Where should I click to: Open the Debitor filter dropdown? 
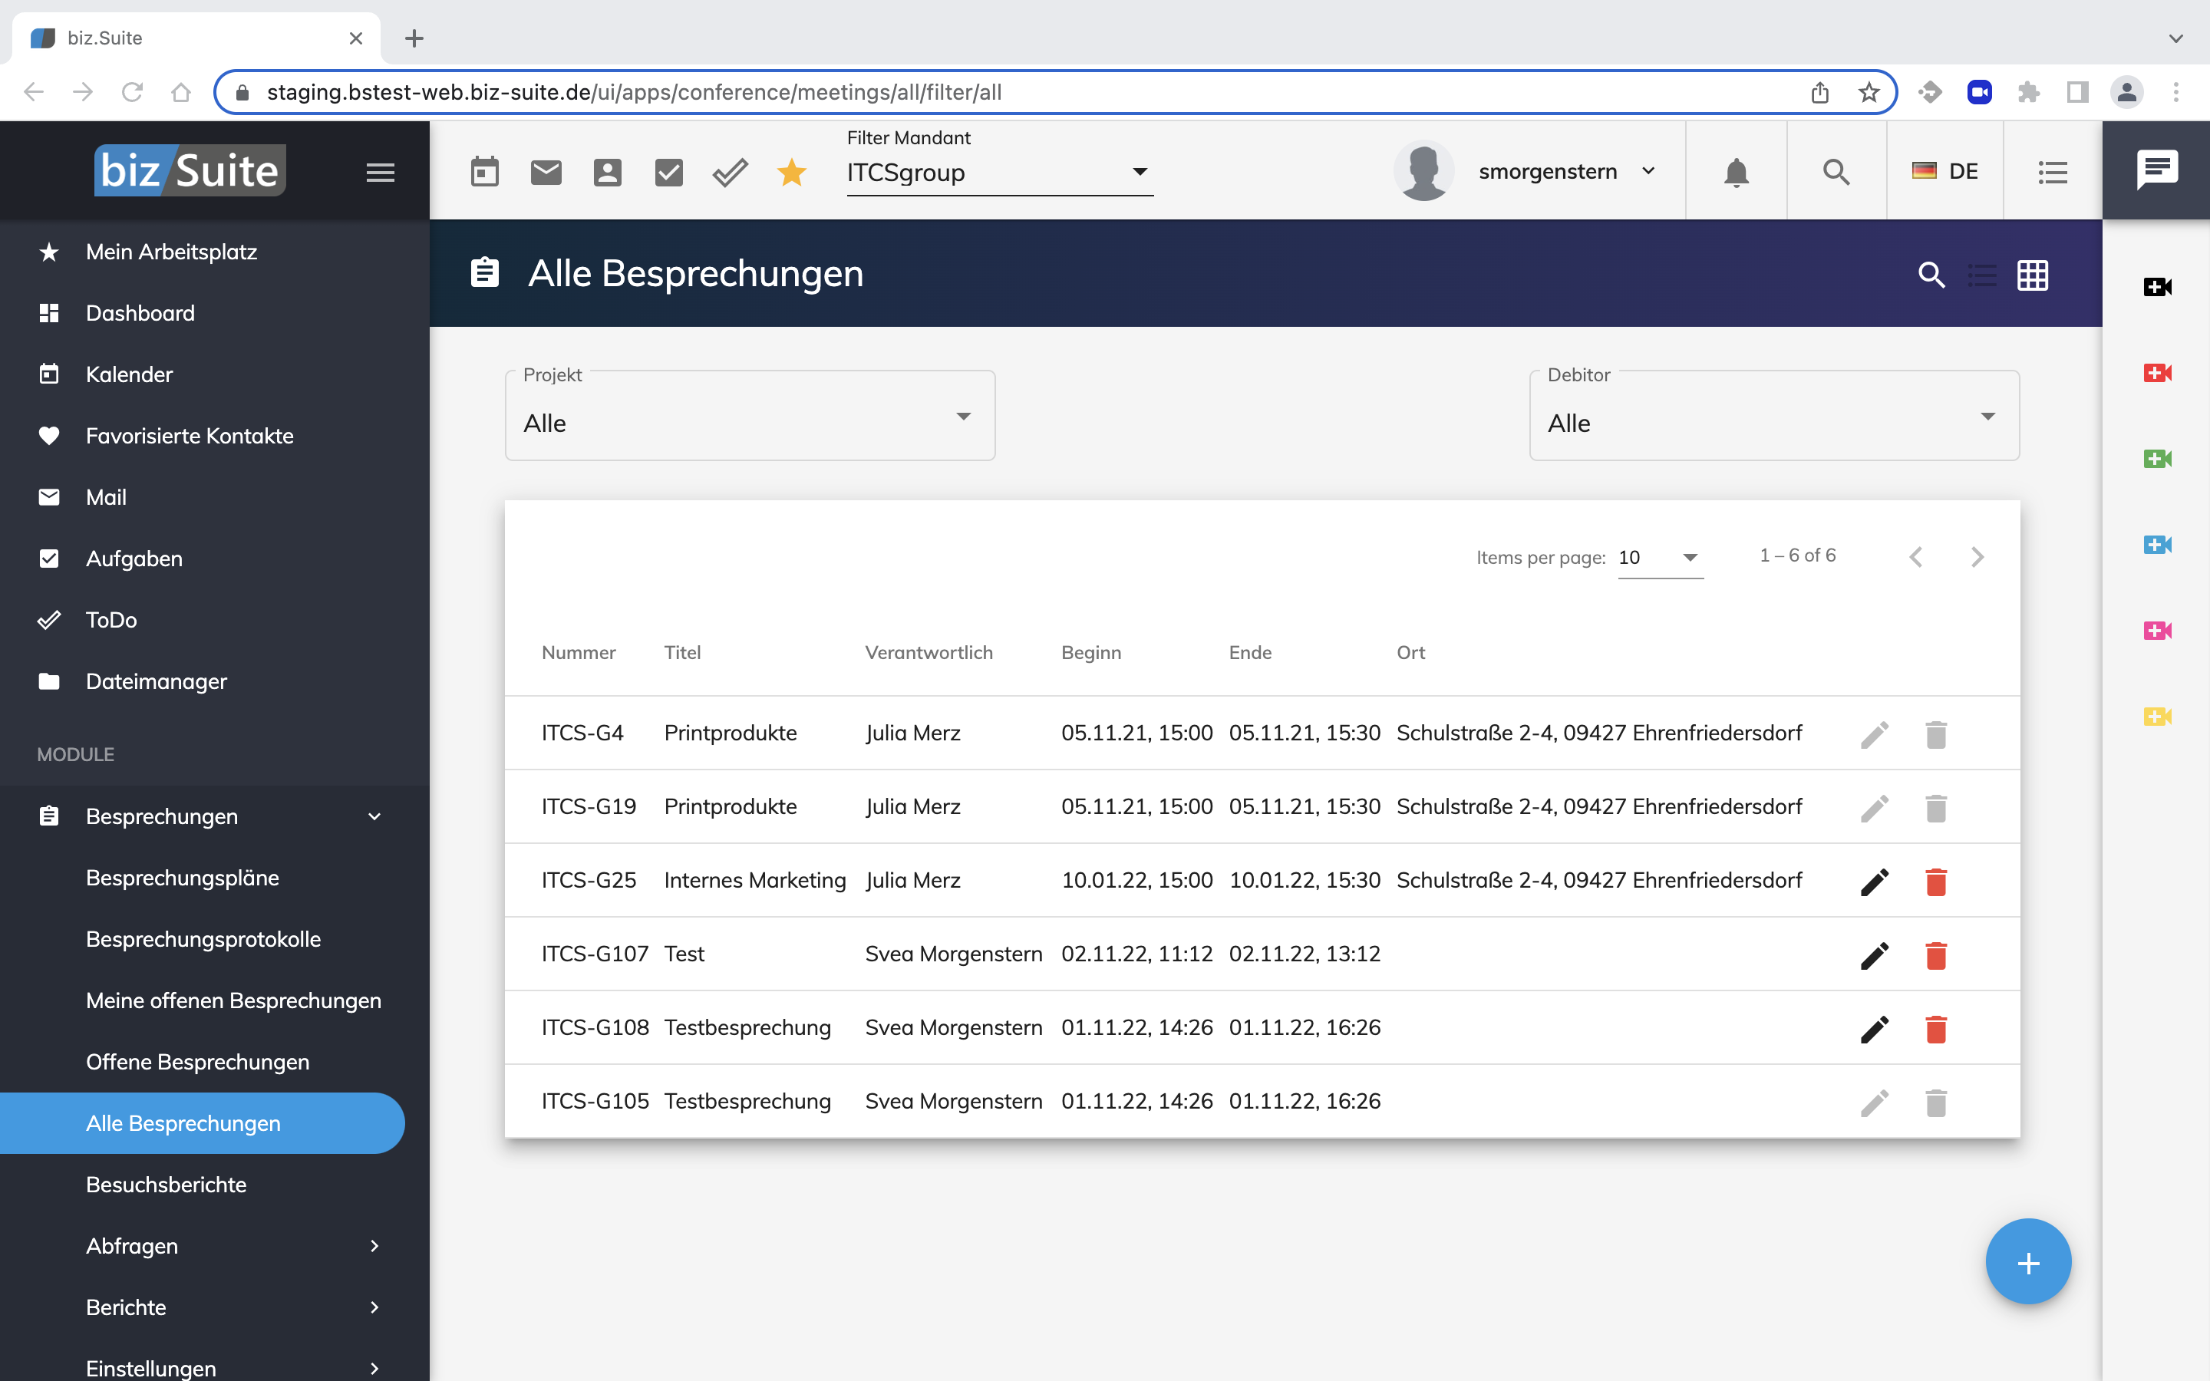(x=1773, y=416)
